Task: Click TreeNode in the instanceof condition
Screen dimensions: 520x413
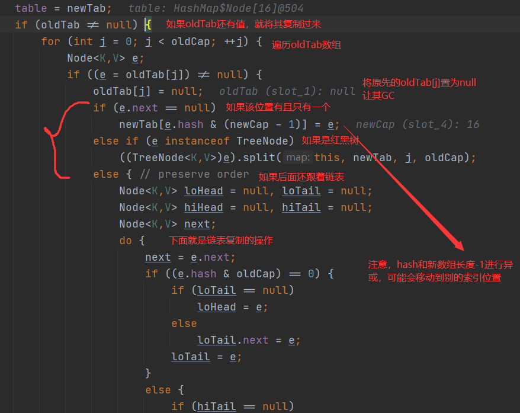Action: [x=262, y=141]
